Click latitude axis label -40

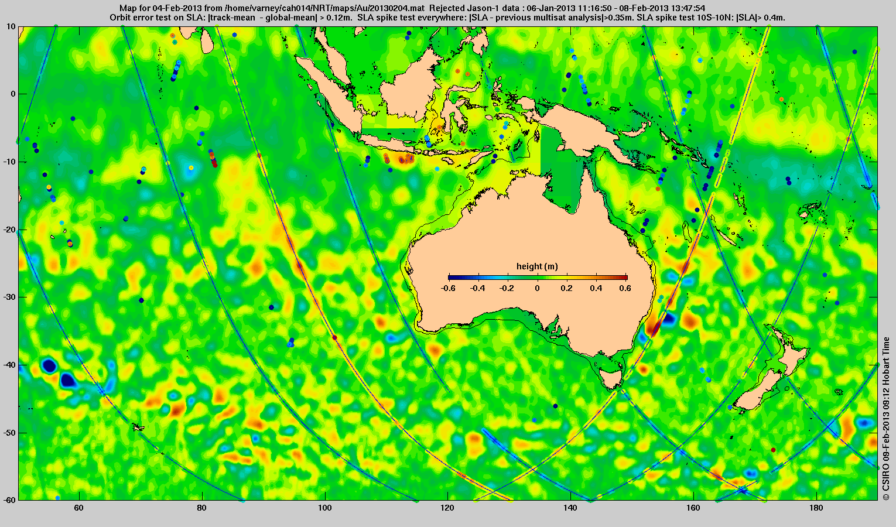(9, 365)
